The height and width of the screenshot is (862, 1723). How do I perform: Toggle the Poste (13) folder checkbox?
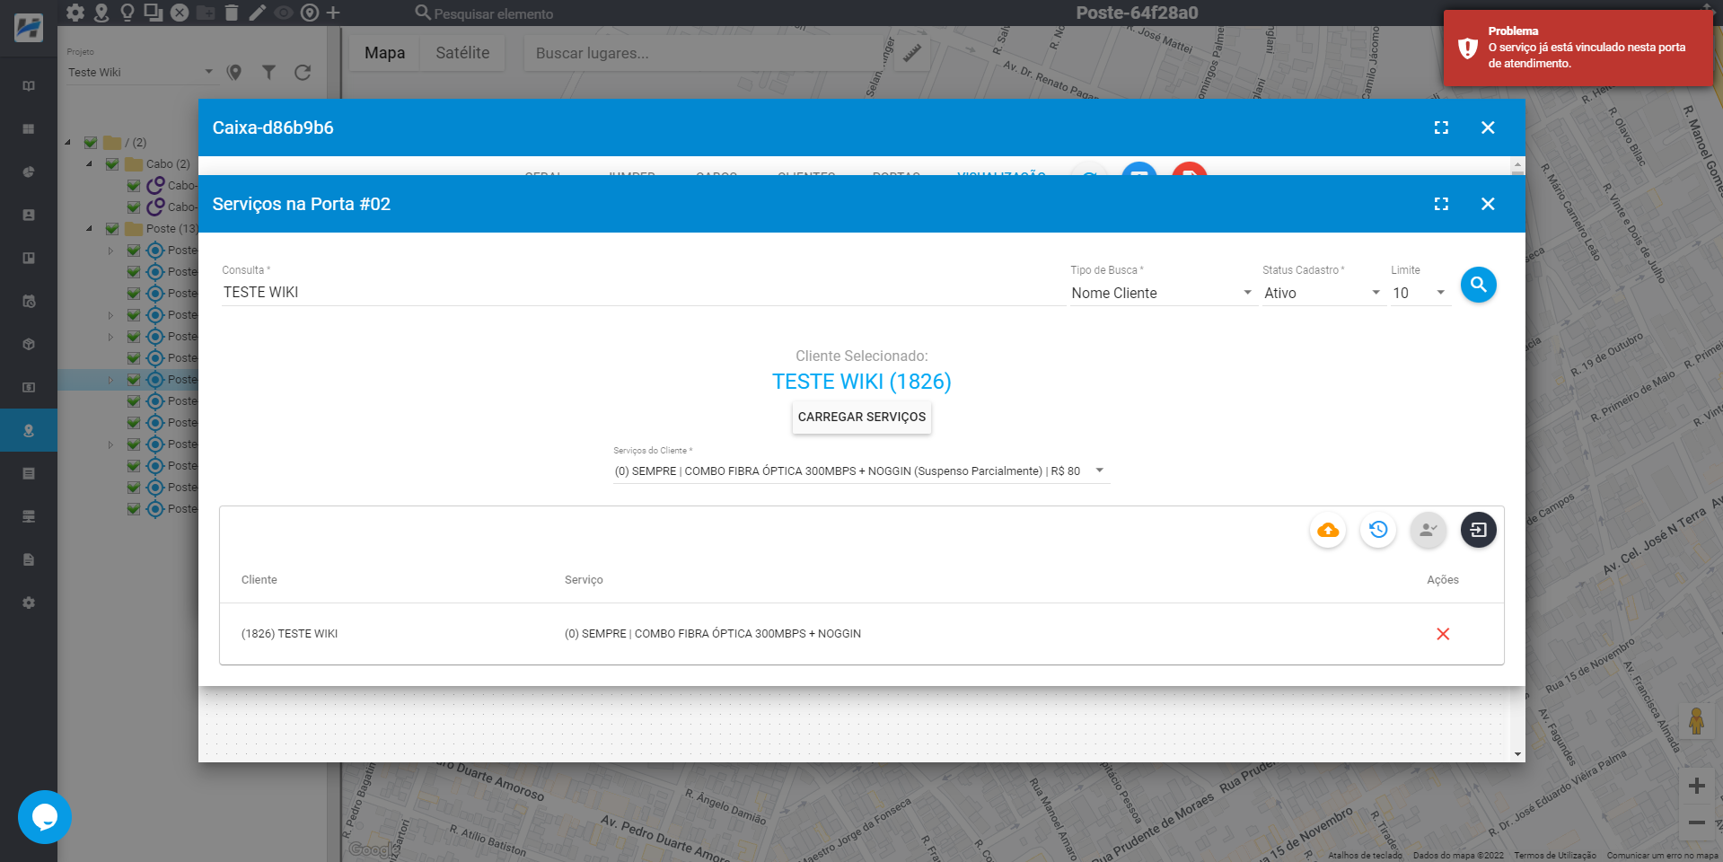point(112,229)
